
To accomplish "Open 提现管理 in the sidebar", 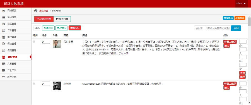I will 16,51.
